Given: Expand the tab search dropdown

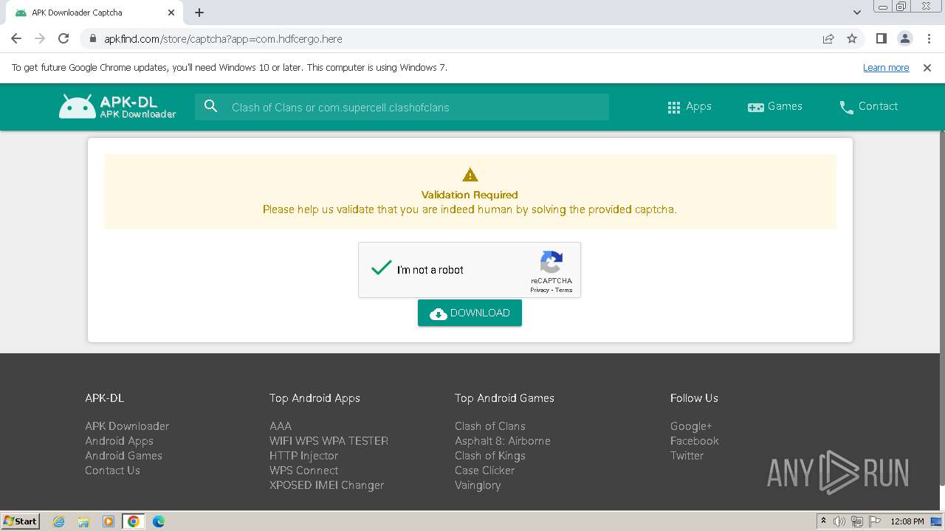Looking at the screenshot, I should click(x=857, y=13).
